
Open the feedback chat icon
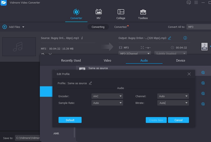[189, 3]
